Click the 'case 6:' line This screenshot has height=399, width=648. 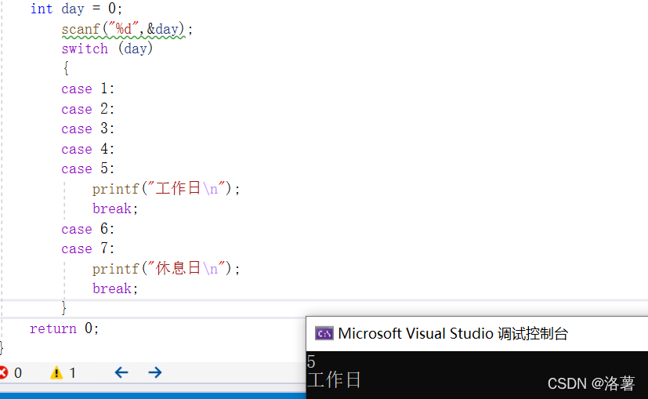pyautogui.click(x=88, y=229)
